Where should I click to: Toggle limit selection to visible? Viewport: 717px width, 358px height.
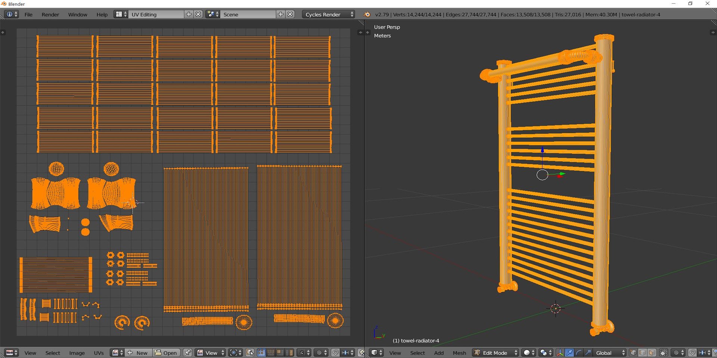[x=664, y=353]
